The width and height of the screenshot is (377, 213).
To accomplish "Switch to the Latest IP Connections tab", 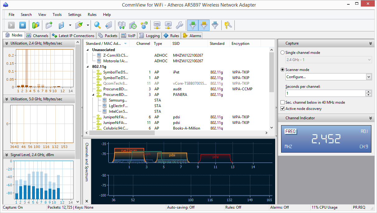I will 73,36.
